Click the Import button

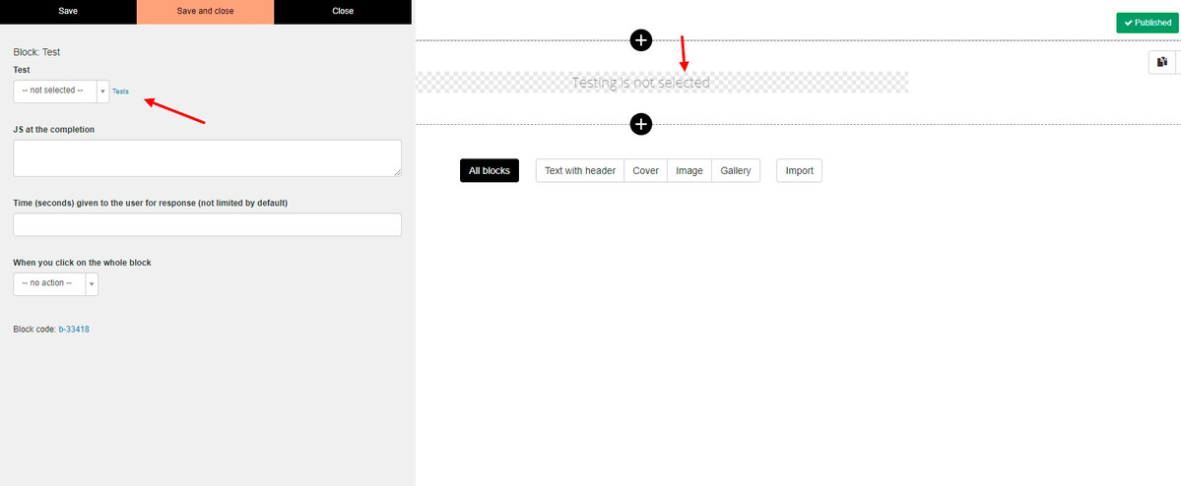coord(799,171)
